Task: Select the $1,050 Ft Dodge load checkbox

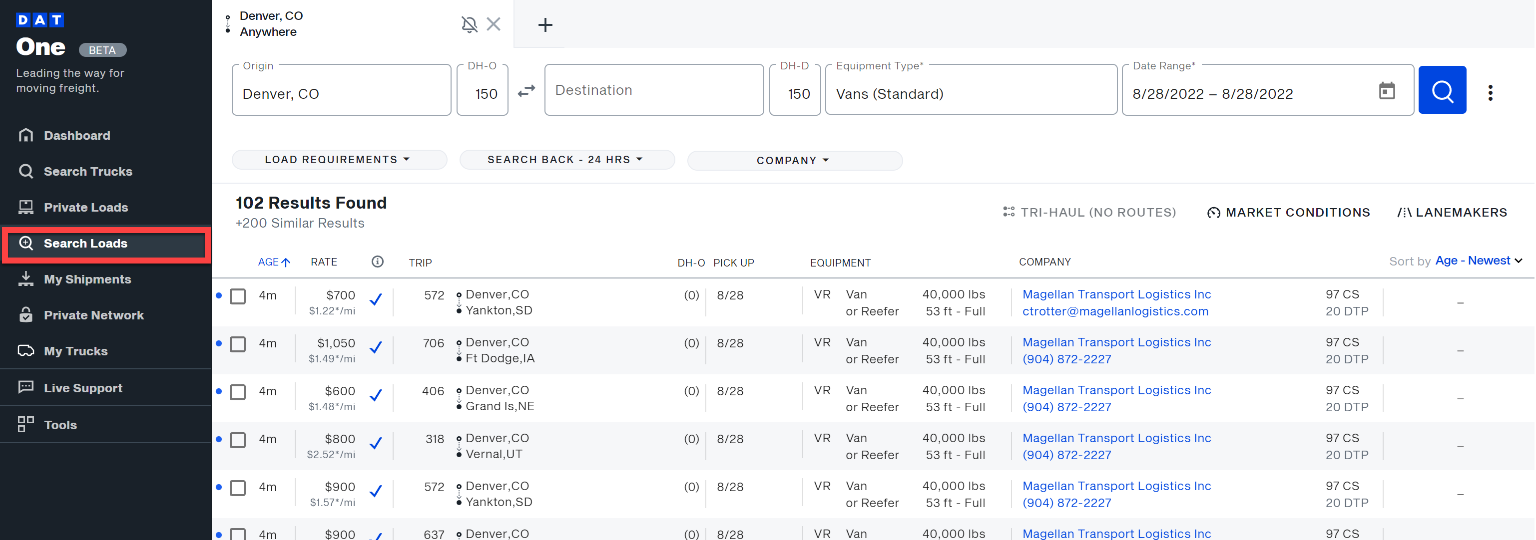Action: tap(238, 344)
